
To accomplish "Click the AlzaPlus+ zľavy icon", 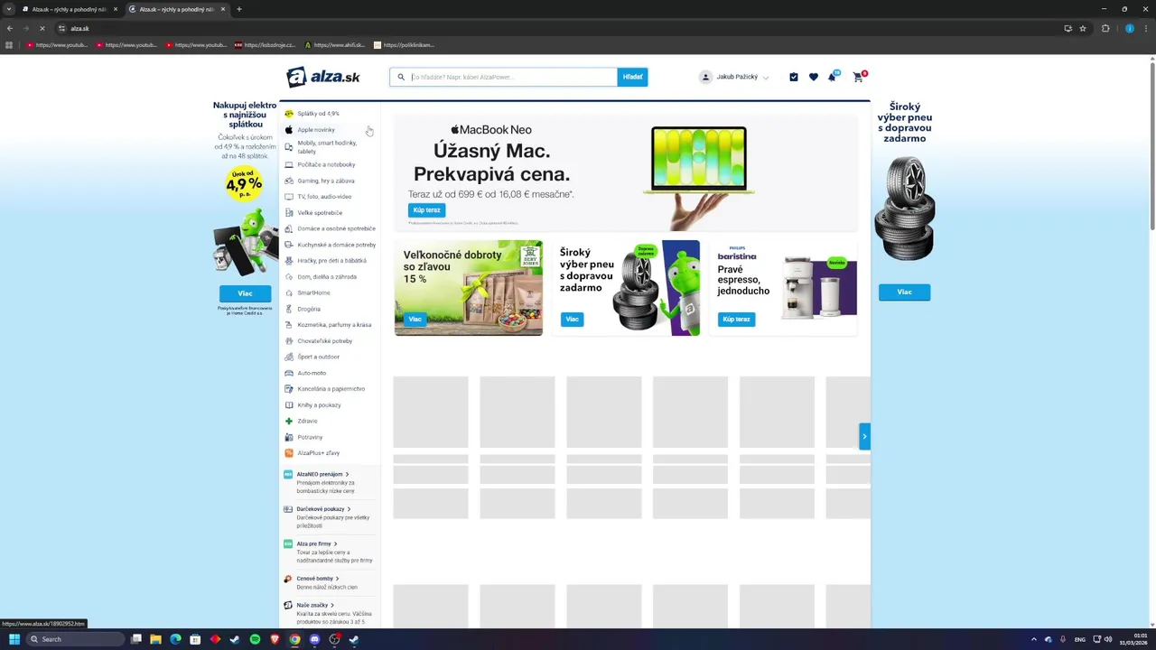I will (289, 453).
